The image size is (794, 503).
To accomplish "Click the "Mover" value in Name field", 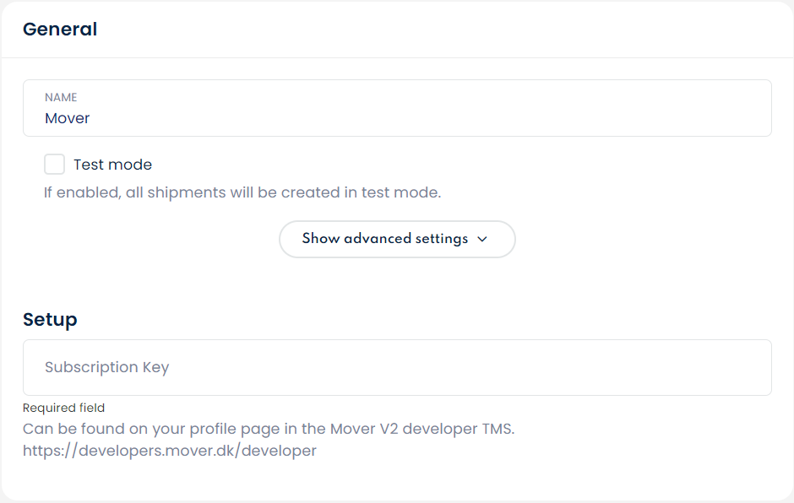I will 68,118.
